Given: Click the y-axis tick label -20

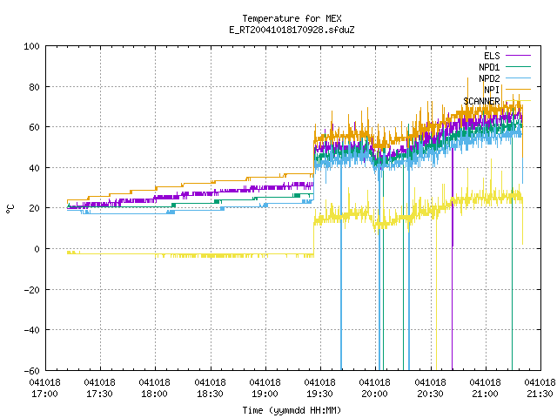Looking at the screenshot, I should 31,290.
